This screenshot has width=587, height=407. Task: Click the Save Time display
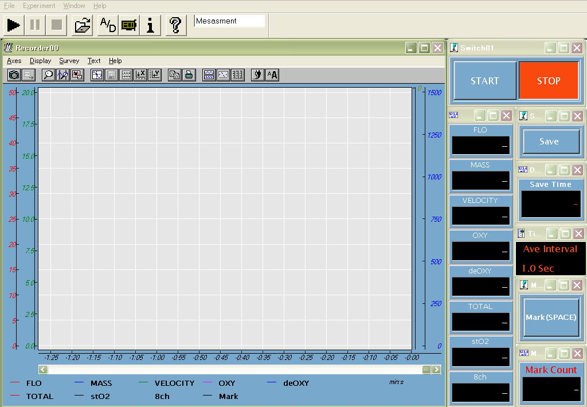point(551,204)
